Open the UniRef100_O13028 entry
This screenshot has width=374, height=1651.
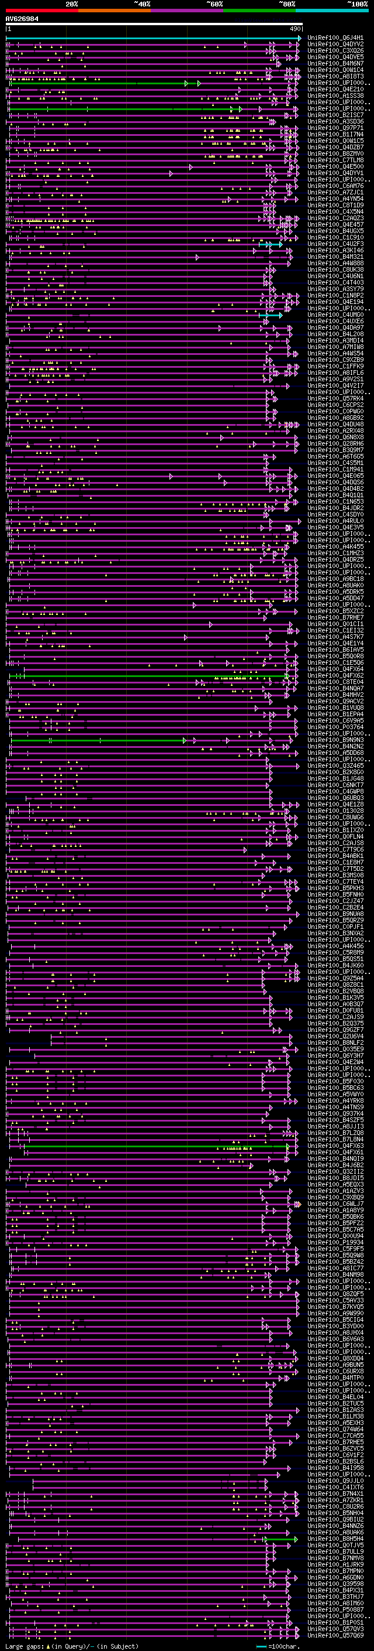point(335,811)
